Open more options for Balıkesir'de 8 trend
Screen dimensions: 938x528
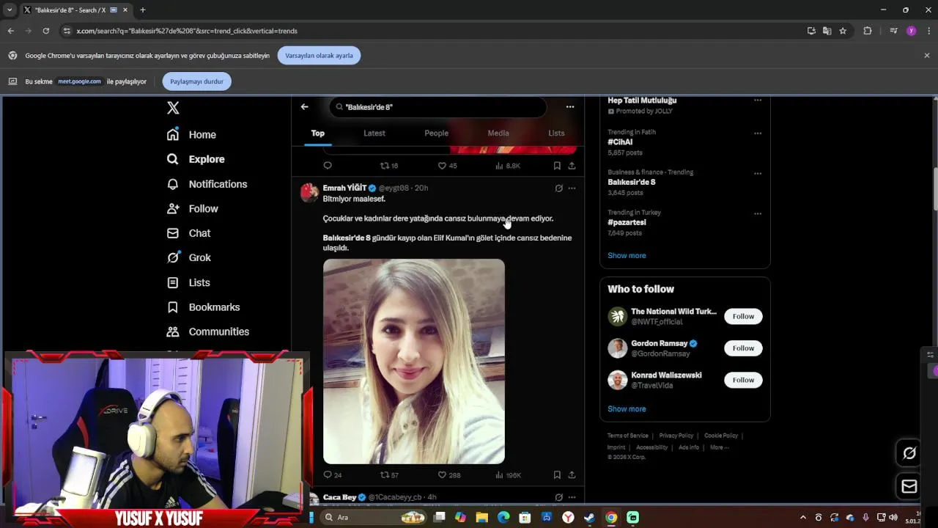(758, 174)
